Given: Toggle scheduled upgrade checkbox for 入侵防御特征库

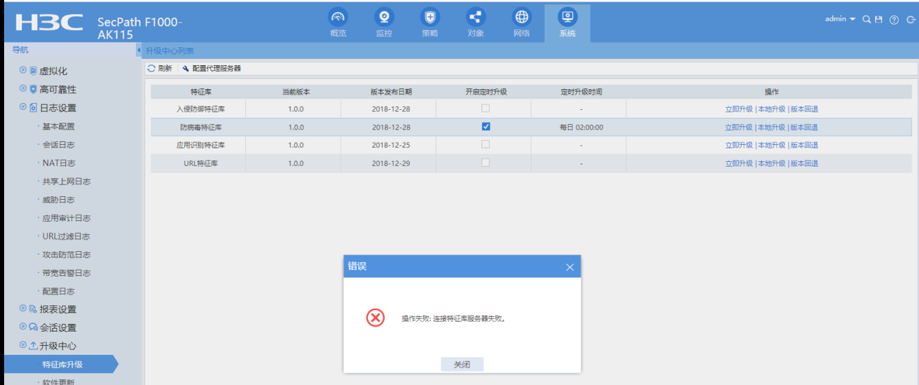Looking at the screenshot, I should pos(486,108).
